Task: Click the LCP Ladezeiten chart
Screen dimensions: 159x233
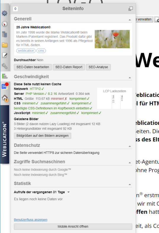Action: coord(115,98)
